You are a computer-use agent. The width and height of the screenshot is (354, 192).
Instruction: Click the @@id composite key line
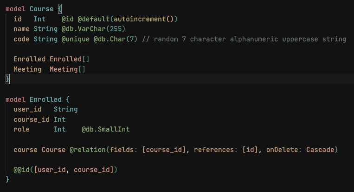pos(65,170)
